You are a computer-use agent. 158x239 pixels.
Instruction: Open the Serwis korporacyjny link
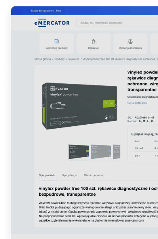coord(42,11)
